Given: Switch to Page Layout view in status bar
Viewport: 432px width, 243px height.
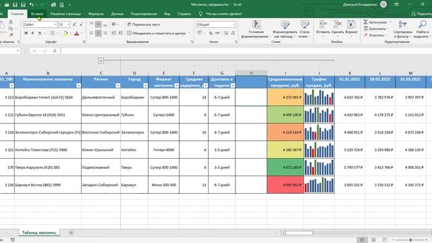Looking at the screenshot, I should point(373,240).
